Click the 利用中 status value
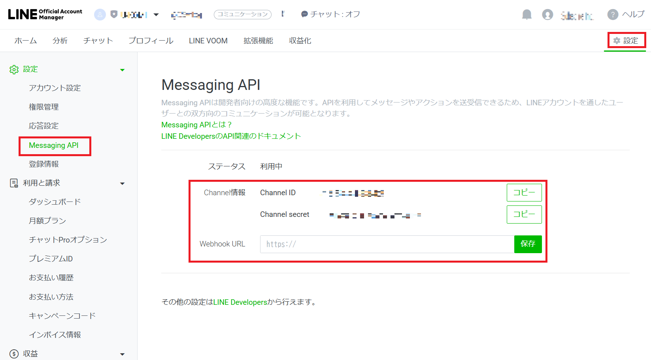 (x=271, y=166)
